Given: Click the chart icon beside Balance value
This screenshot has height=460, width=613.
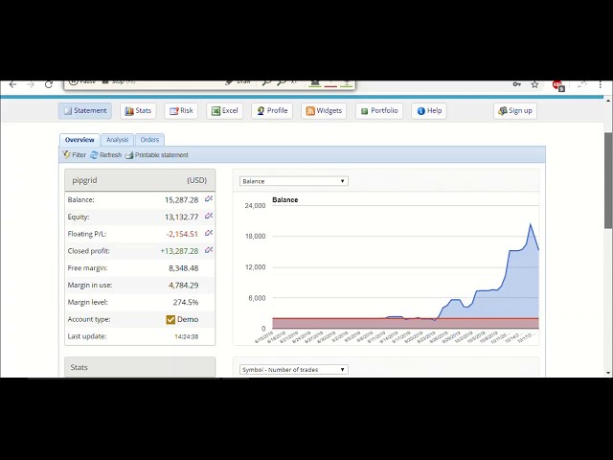Looking at the screenshot, I should pos(208,199).
